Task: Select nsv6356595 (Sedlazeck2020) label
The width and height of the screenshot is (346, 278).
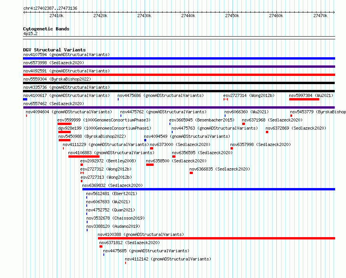Action: click(x=202, y=153)
